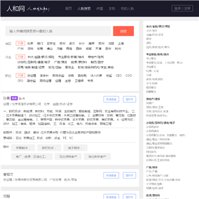The width and height of the screenshot is (199, 199).
Task: Select 不限 in the 职位 row
Action: pos(20,76)
